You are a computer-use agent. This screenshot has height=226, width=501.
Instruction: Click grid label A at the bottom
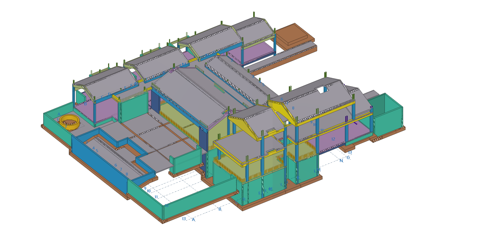click(194, 220)
